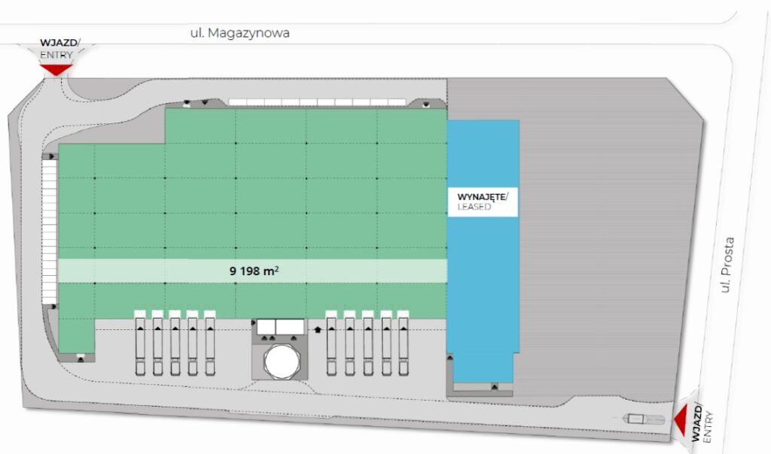Select the truck icon near the Prosta entry

click(644, 419)
